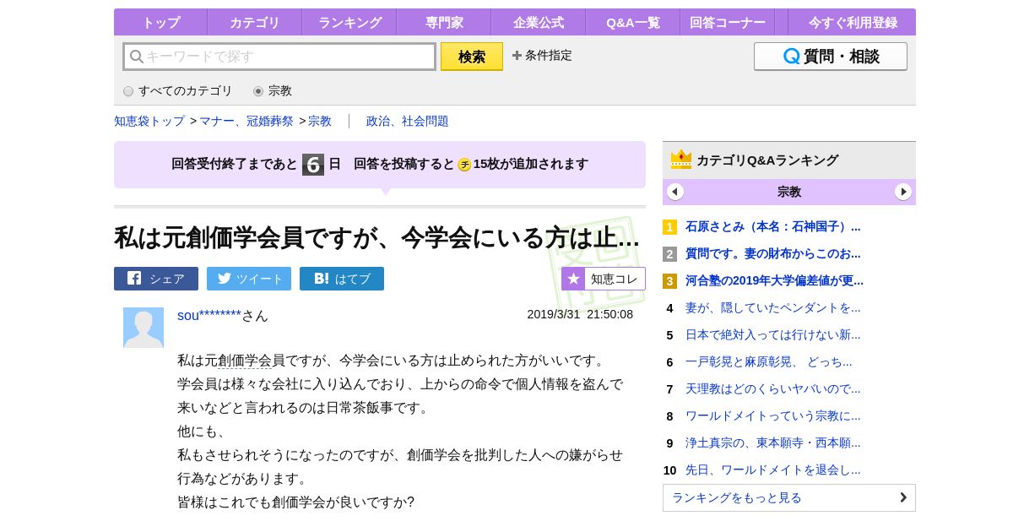
Task: Click the plus icon beside 条件指定
Action: click(517, 55)
